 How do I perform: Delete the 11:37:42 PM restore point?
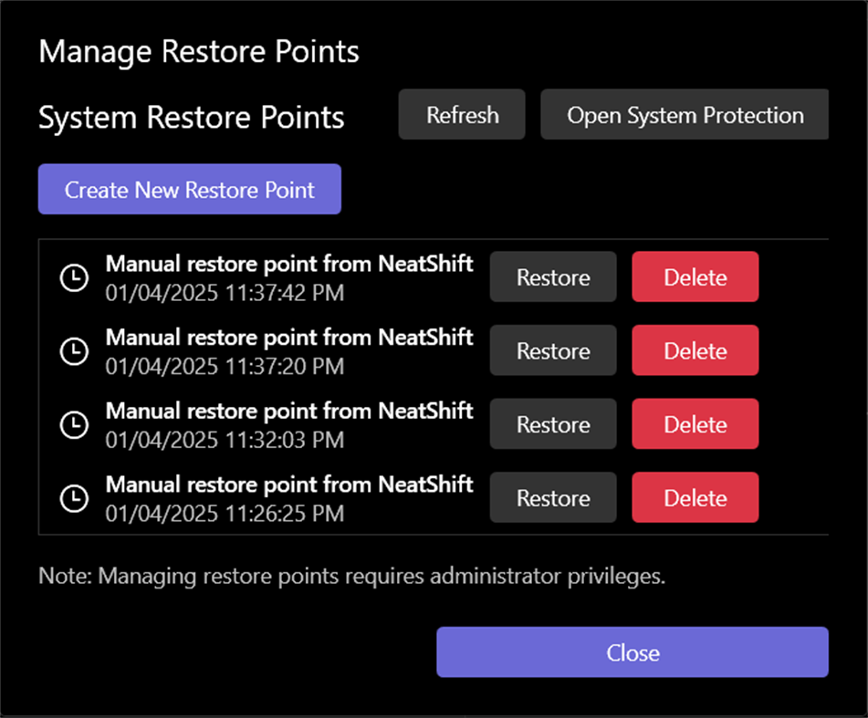(695, 277)
